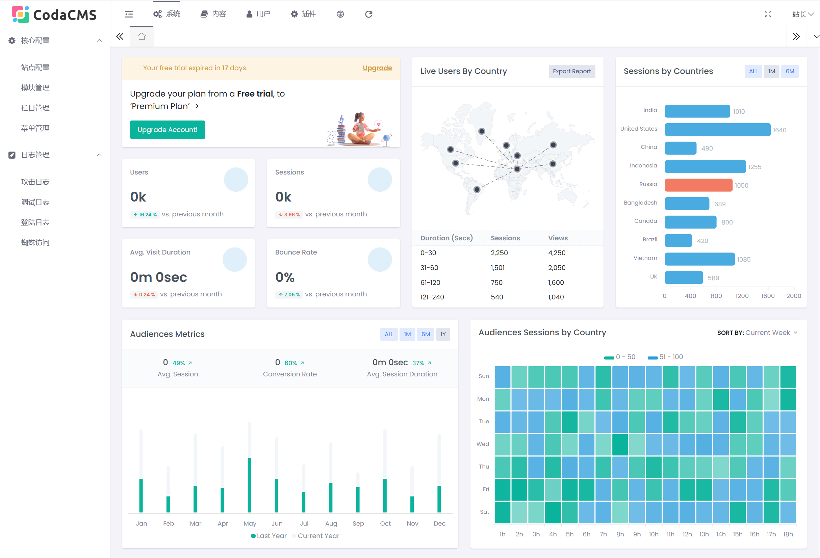Open 攻击日志 in the sidebar
The height and width of the screenshot is (558, 820).
pyautogui.click(x=35, y=182)
